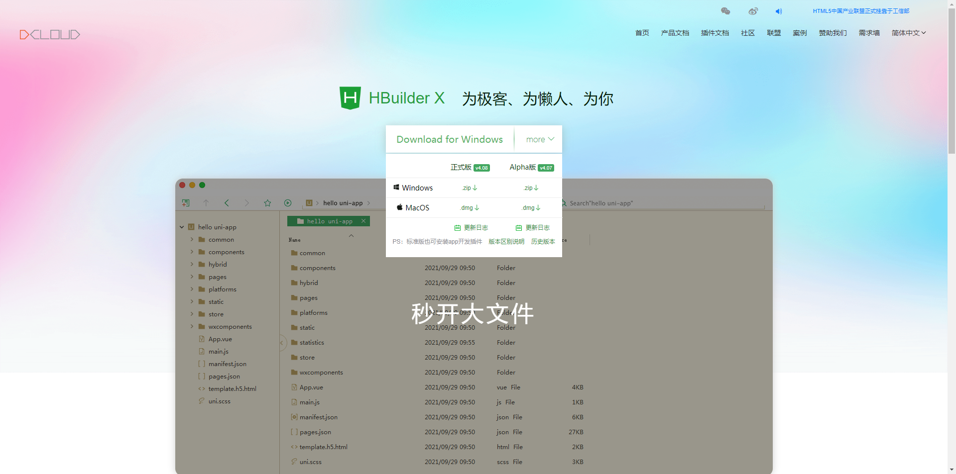The image size is (956, 474).
Task: Collapse the sidebar with the splitter arrow
Action: (x=282, y=343)
